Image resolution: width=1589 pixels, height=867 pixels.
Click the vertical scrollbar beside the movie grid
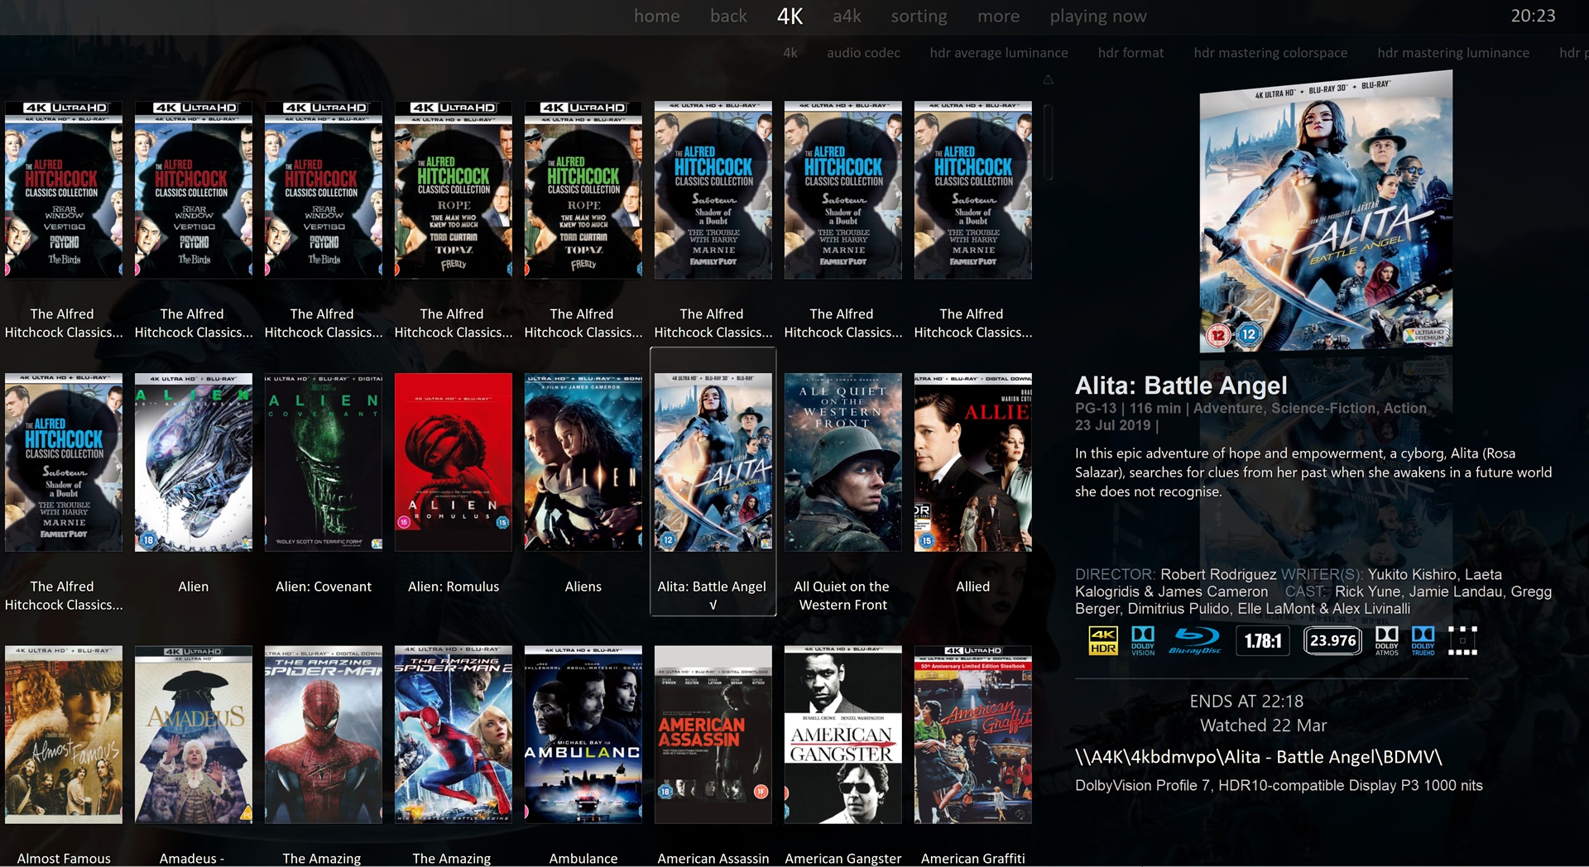[x=1048, y=141]
